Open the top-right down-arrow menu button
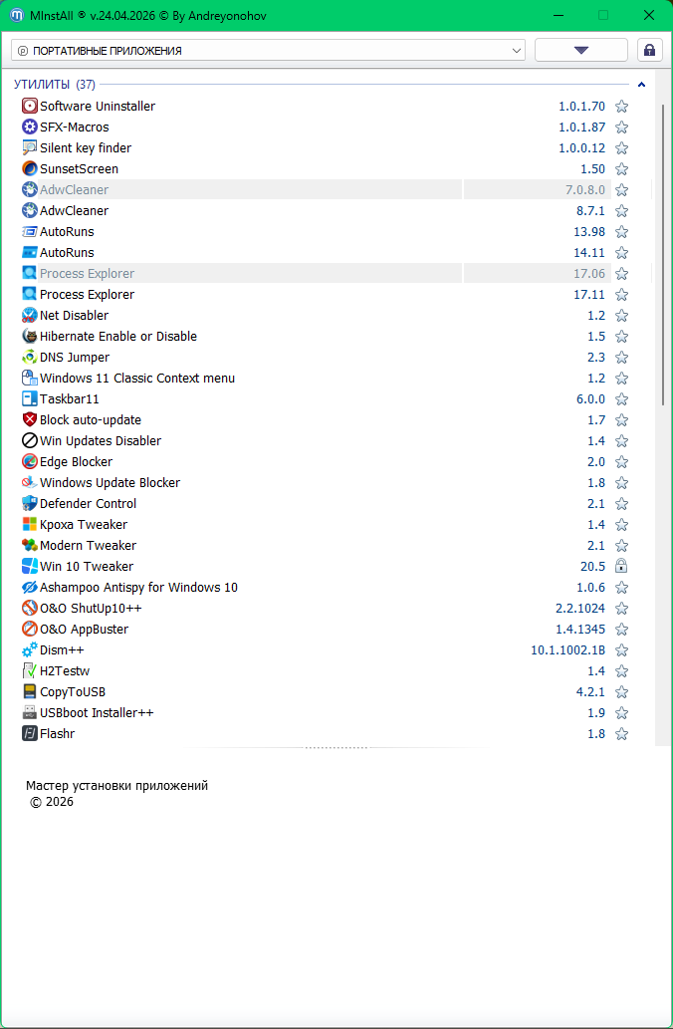This screenshot has height=1029, width=673. coord(581,50)
